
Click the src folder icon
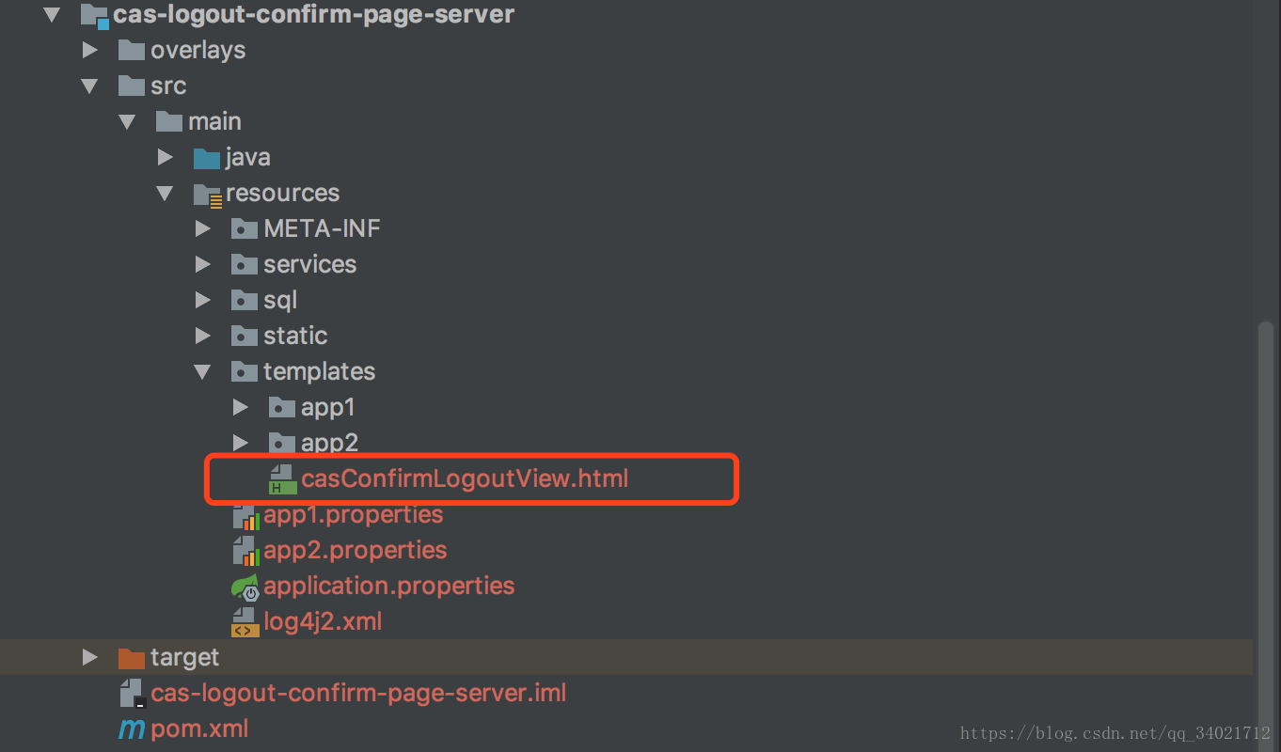tap(132, 86)
